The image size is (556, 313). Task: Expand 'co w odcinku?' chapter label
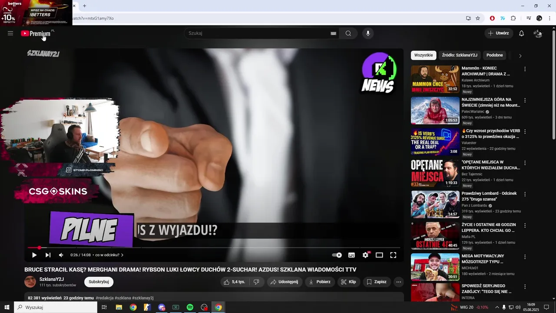coord(109,255)
